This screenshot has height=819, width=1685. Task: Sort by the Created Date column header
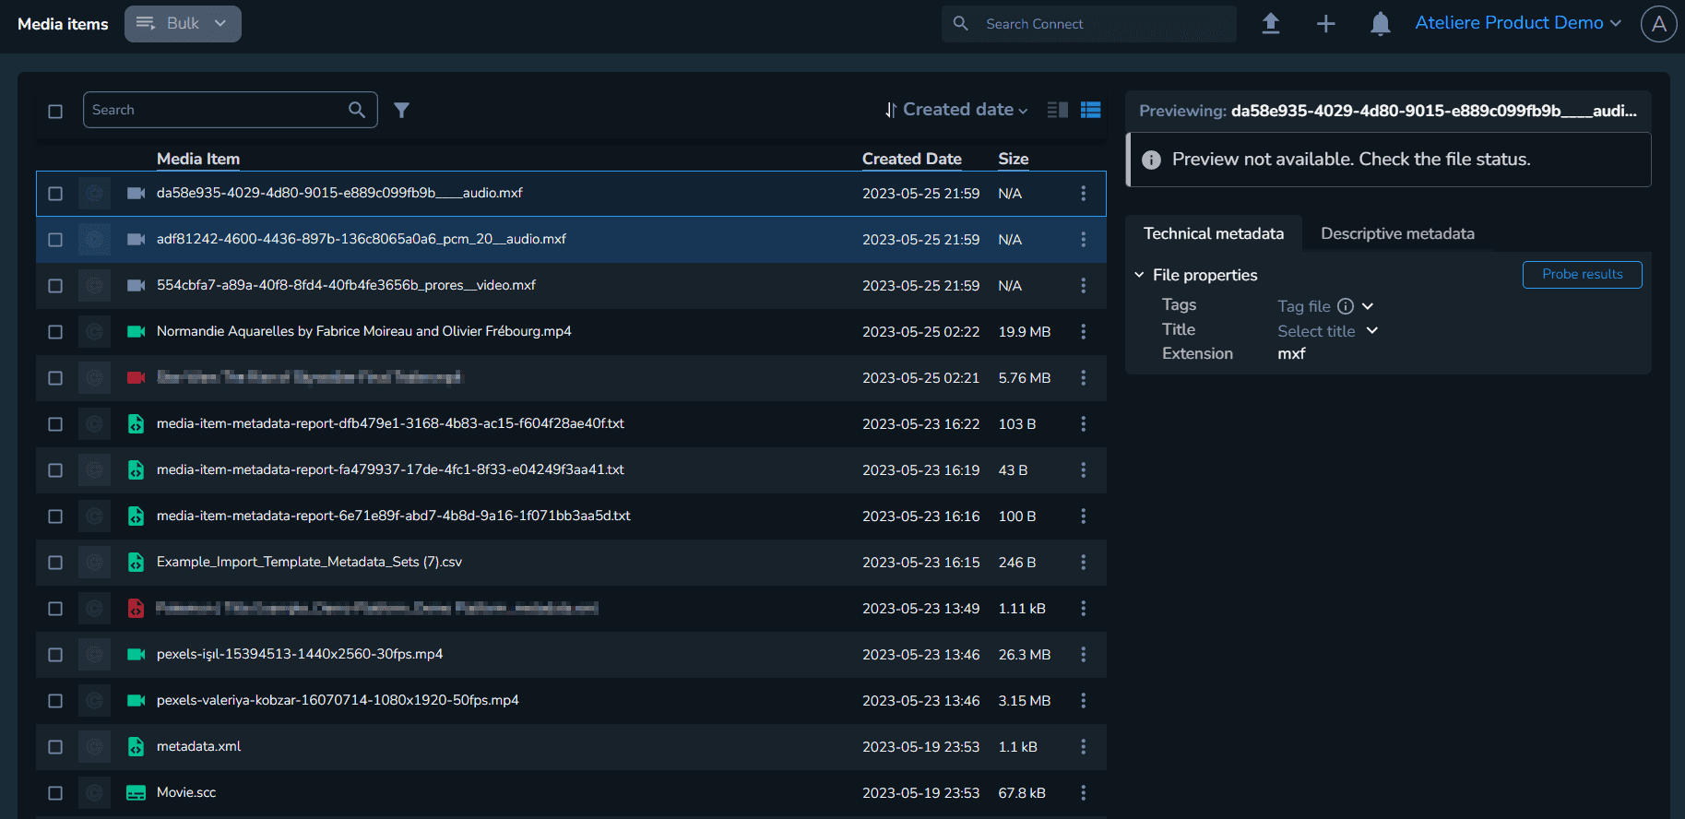[911, 159]
